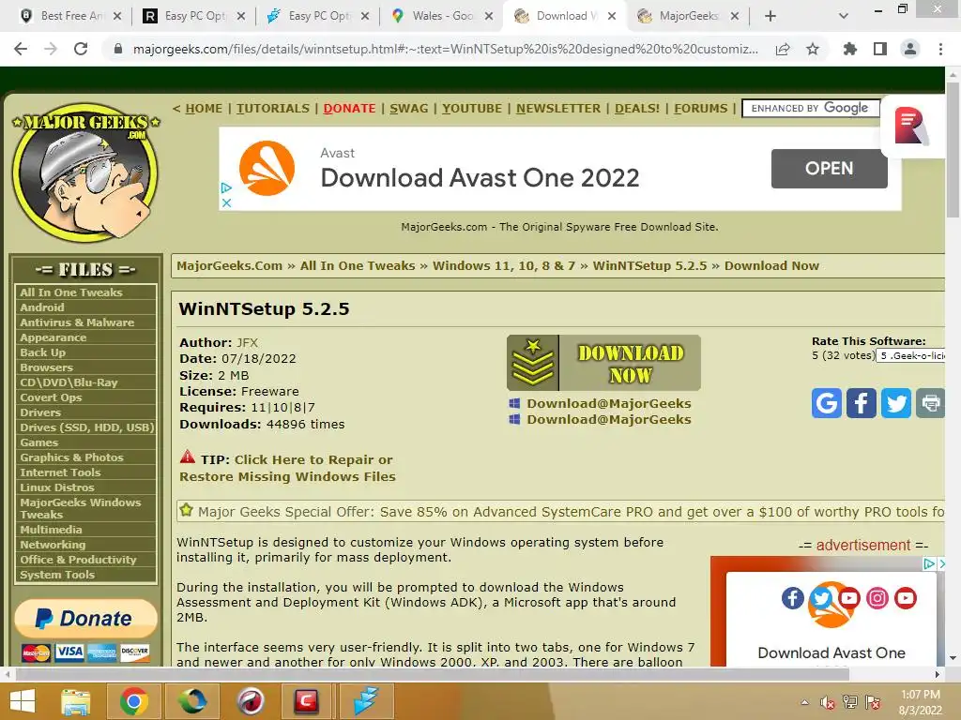The image size is (961, 720).
Task: Open Drivers file category
Action: [40, 412]
